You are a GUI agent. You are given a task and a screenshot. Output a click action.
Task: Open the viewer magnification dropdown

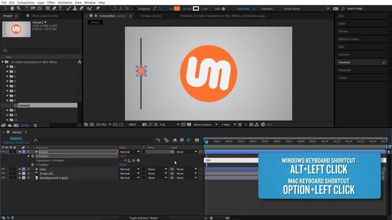point(104,125)
